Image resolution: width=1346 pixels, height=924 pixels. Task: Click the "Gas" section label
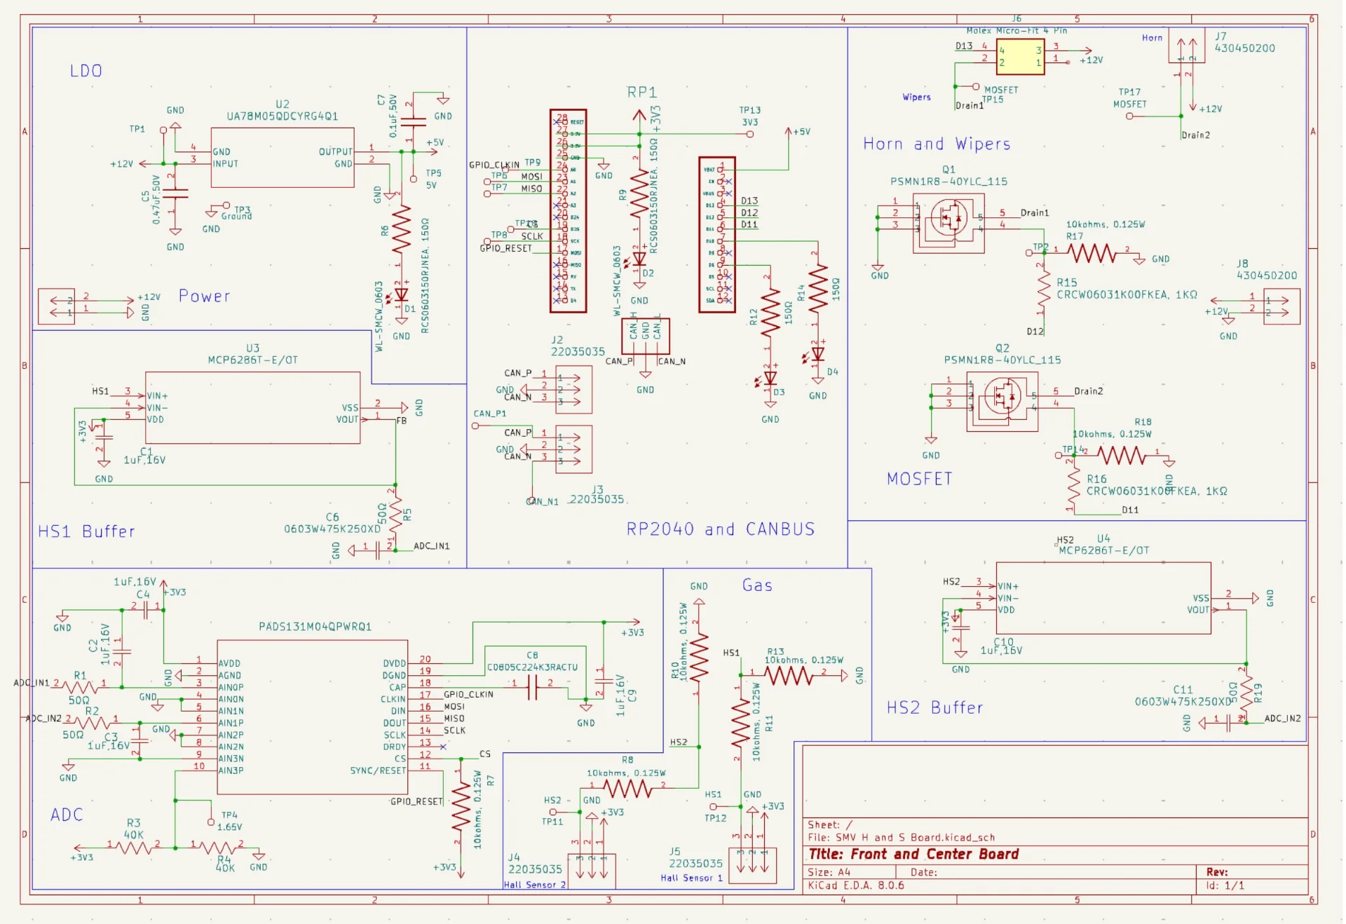[757, 585]
